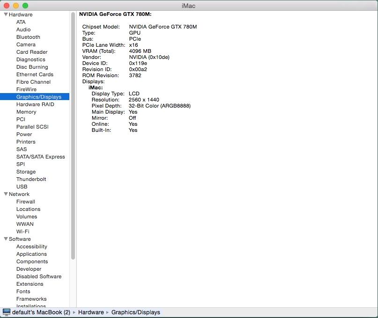View the Firewall network settings
The width and height of the screenshot is (378, 318).
tap(26, 202)
